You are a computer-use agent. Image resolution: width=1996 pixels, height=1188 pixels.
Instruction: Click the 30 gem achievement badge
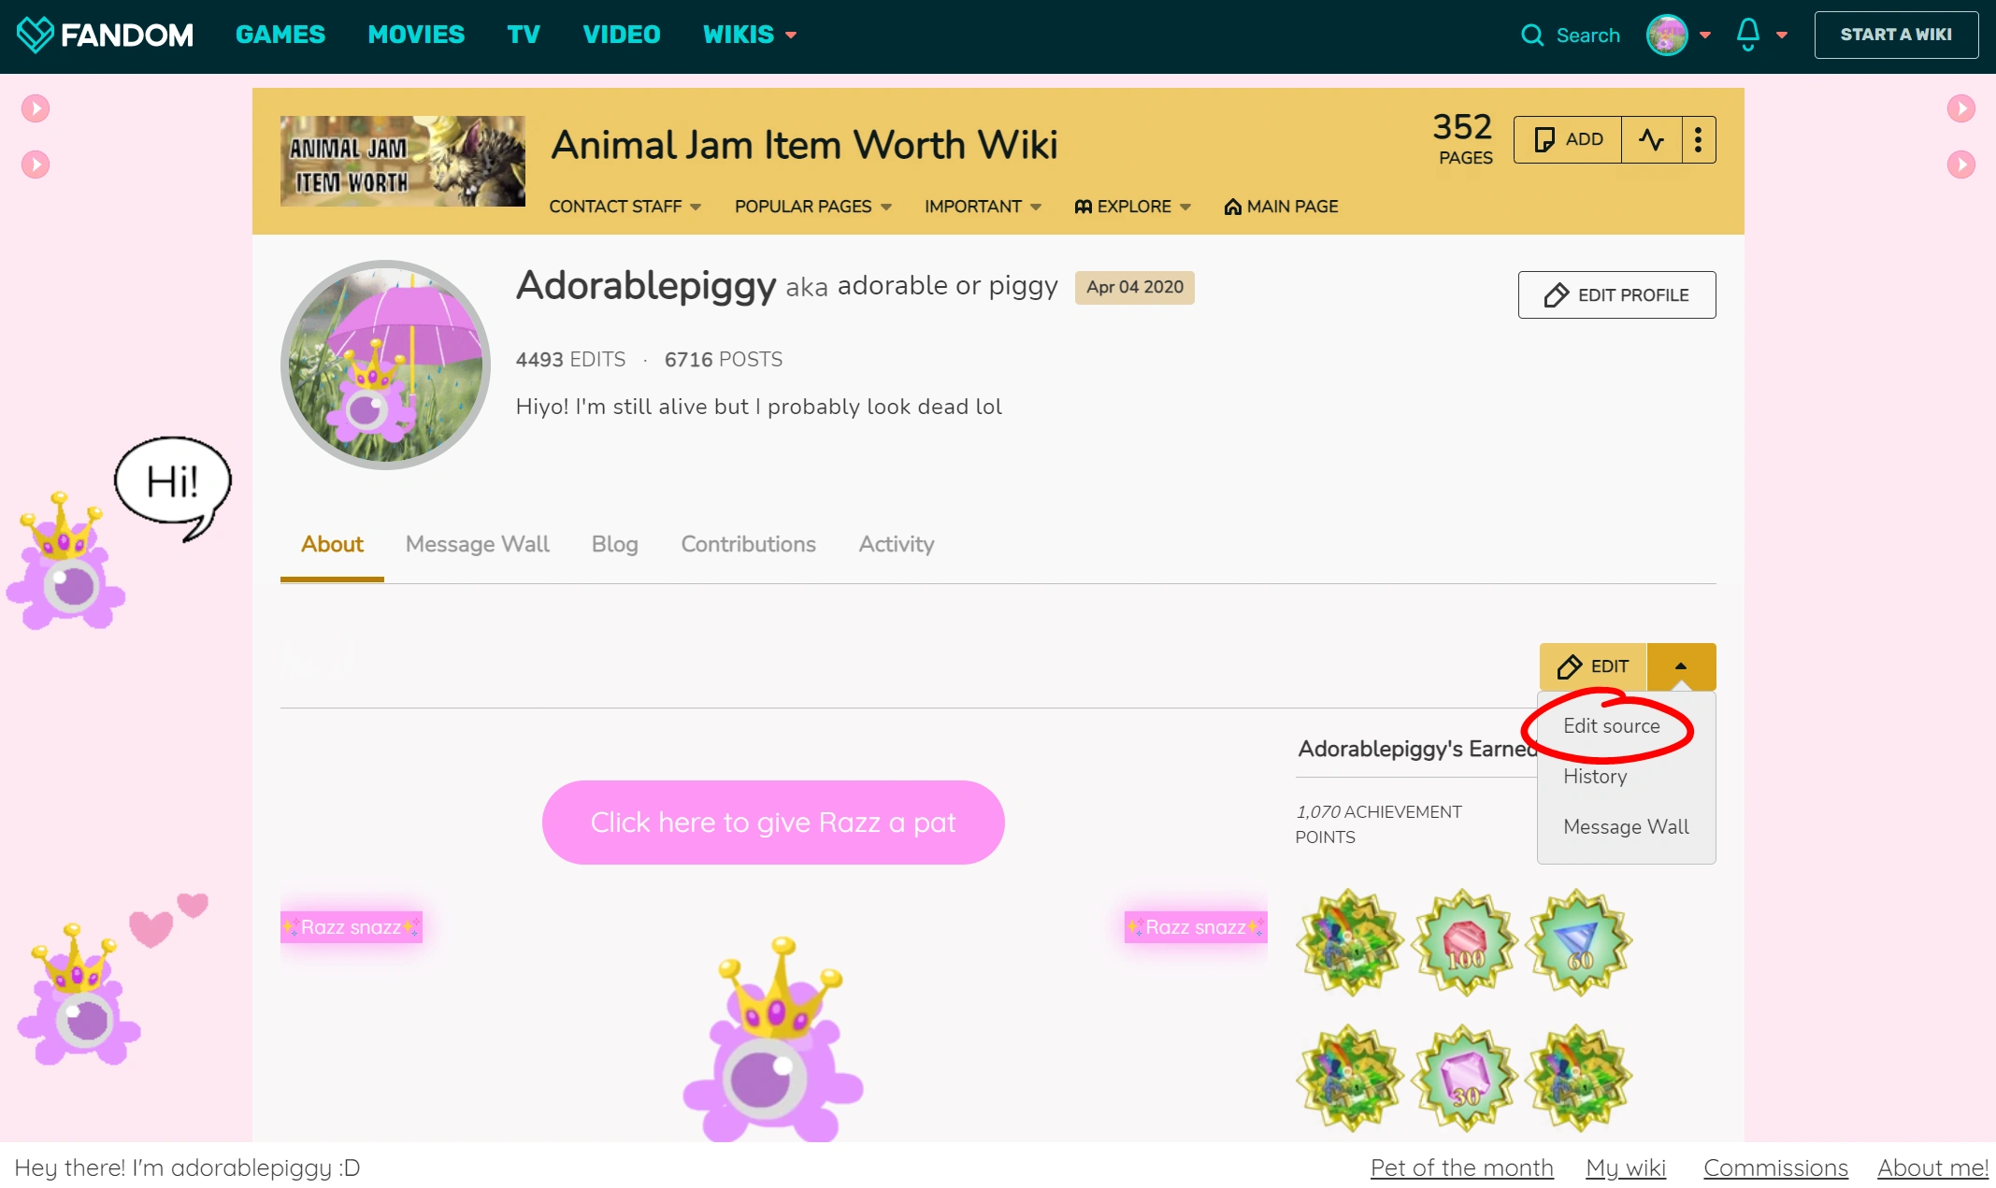1465,1078
